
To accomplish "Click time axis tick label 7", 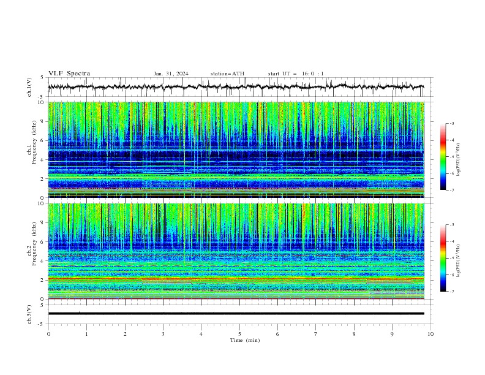I will click(x=316, y=334).
